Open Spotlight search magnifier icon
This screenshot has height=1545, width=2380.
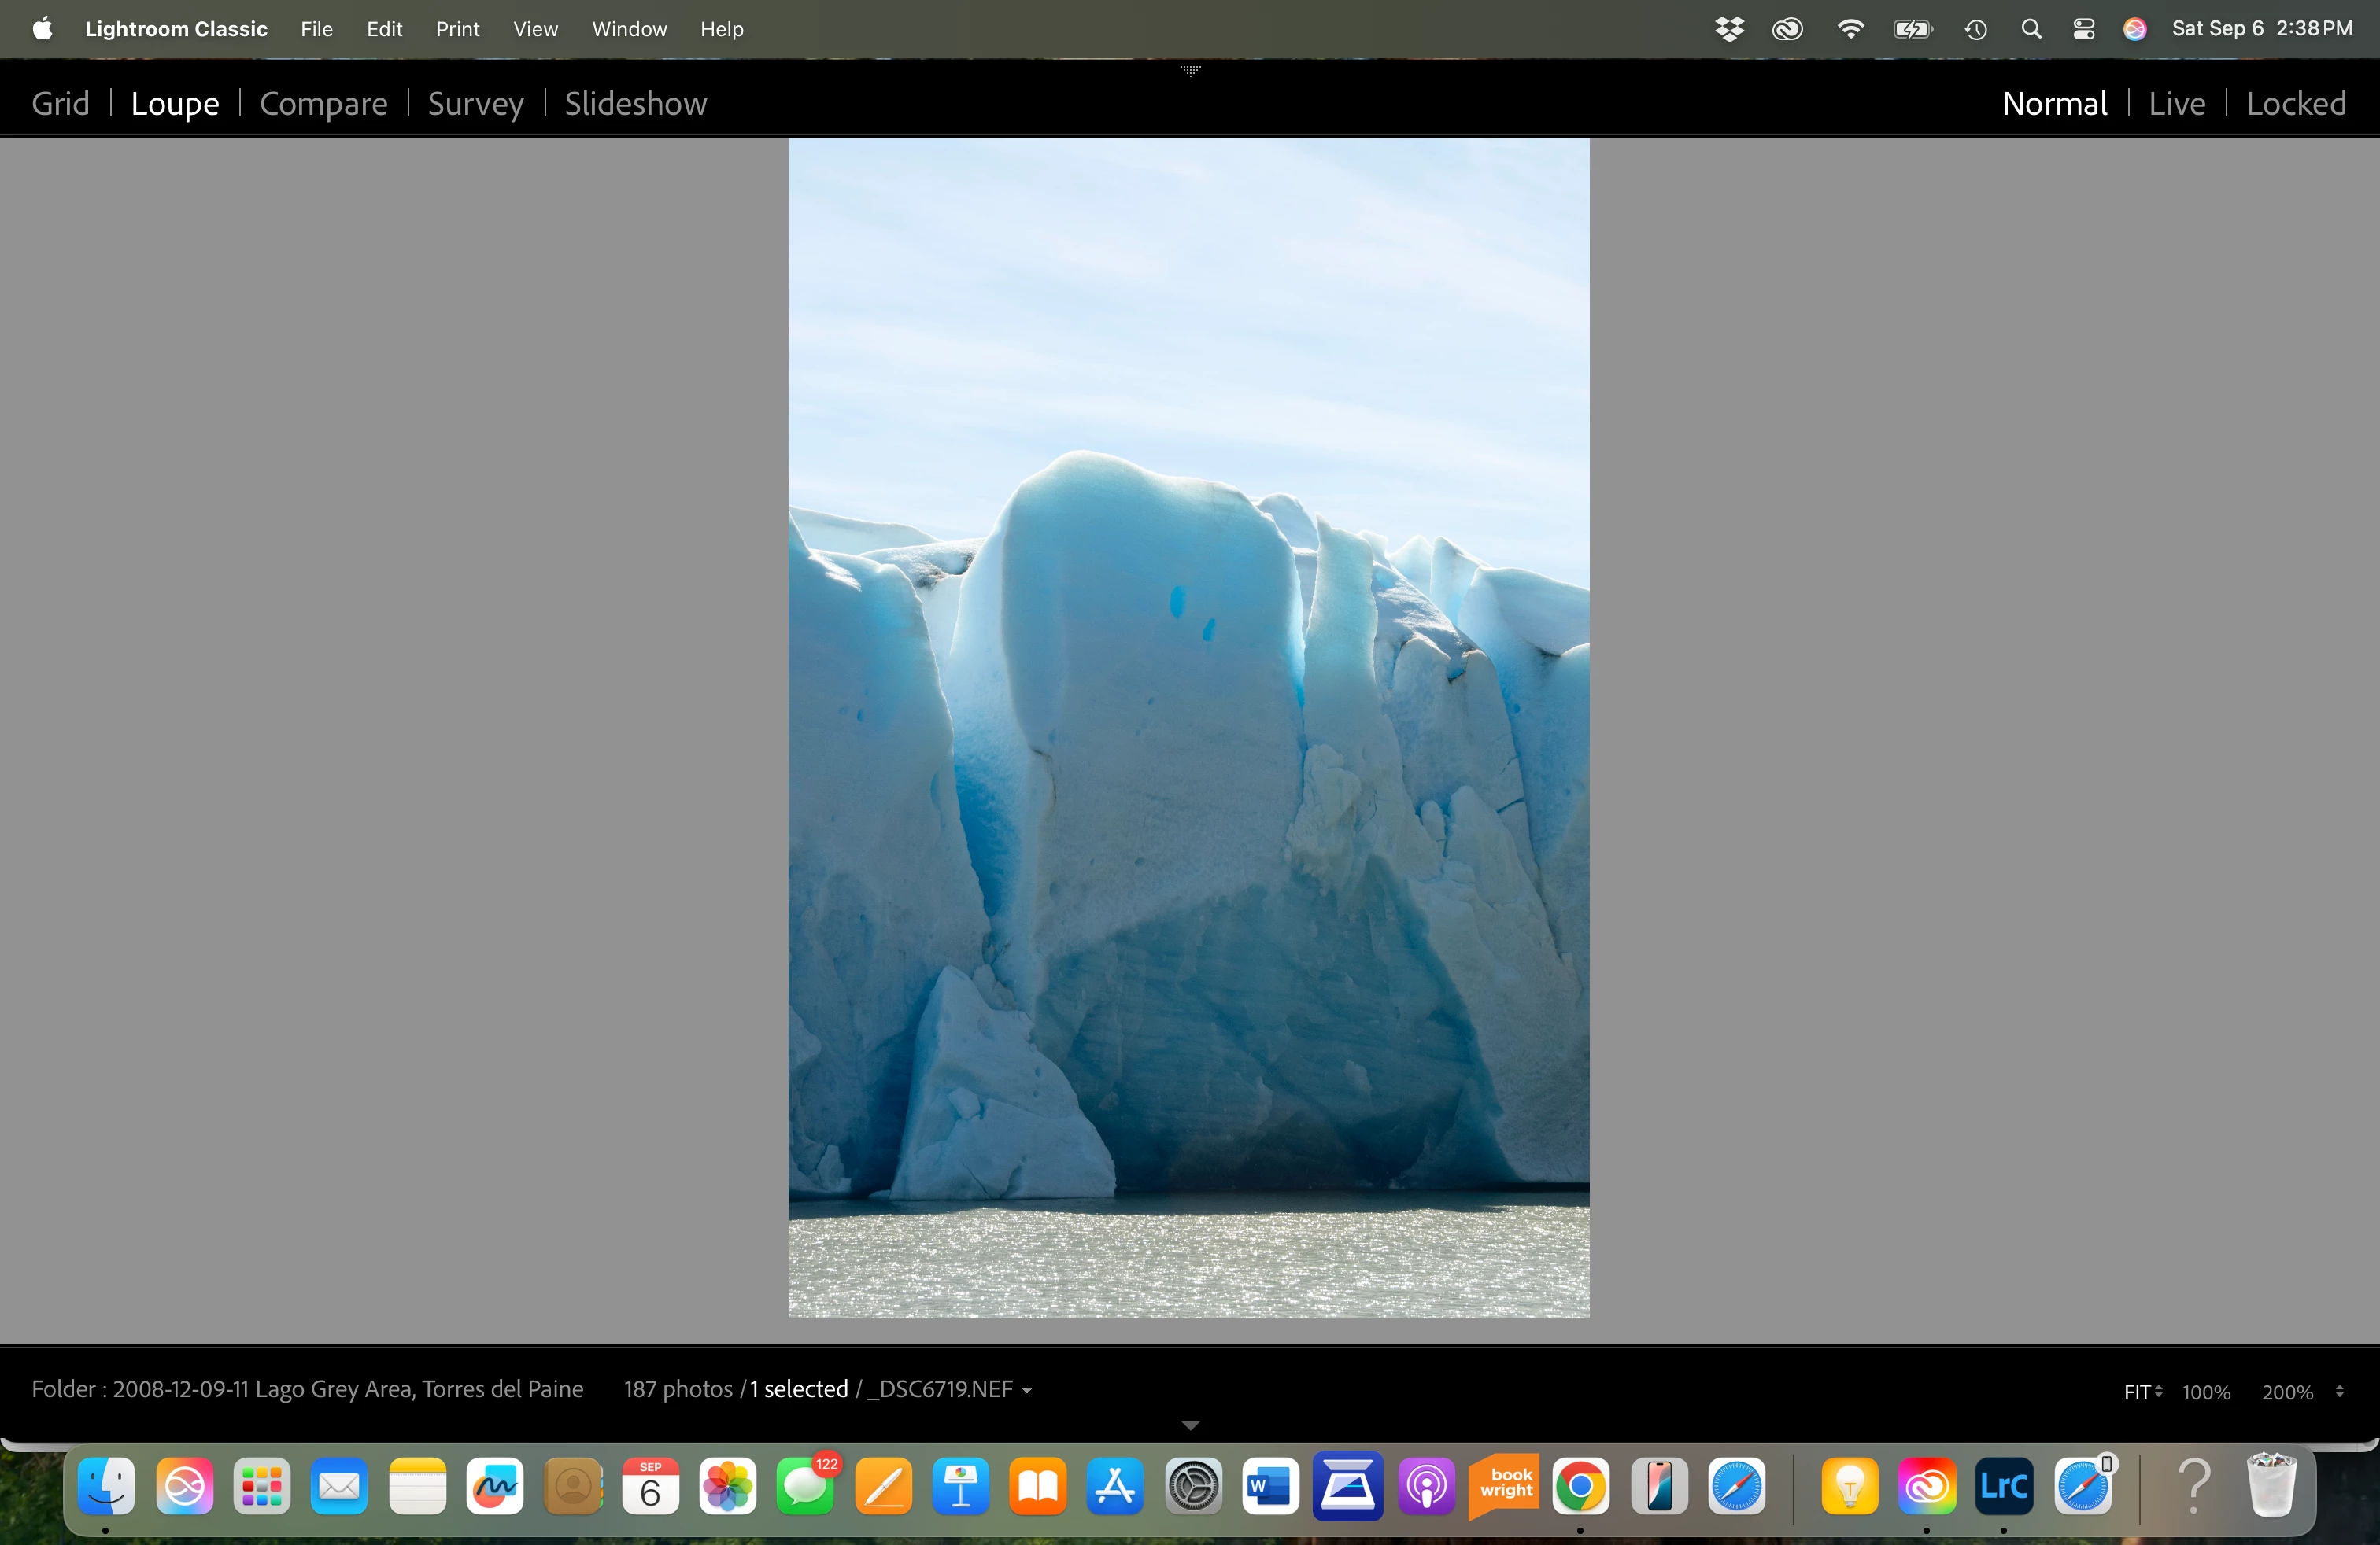click(x=2030, y=29)
